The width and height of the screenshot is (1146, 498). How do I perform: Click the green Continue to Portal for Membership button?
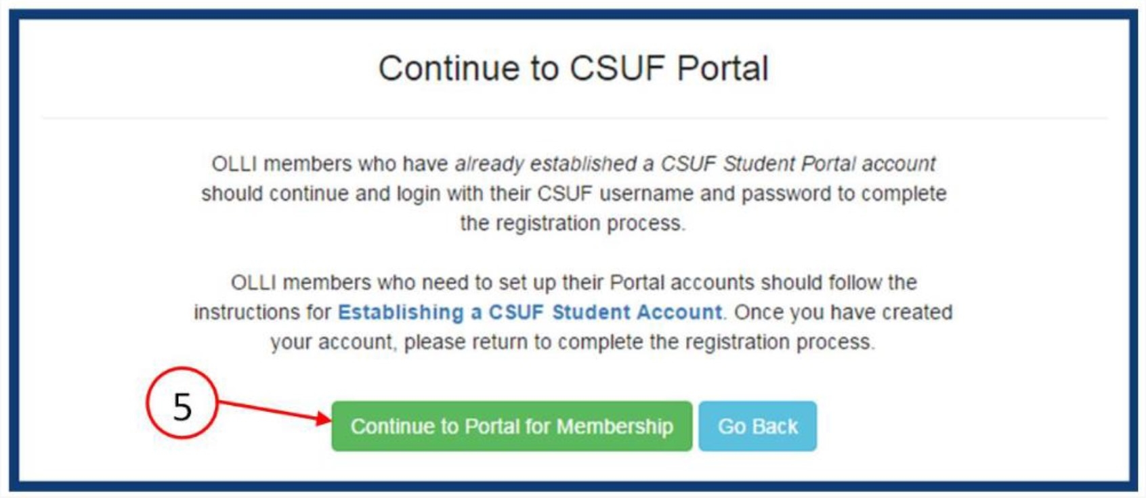(513, 426)
